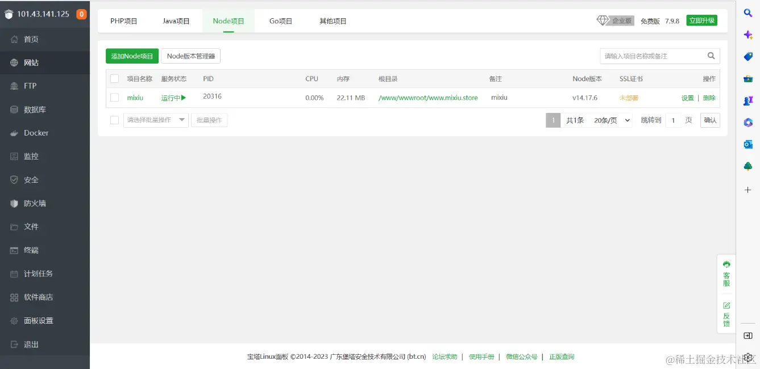Click the search magnifier in project search box
Image resolution: width=760 pixels, height=369 pixels.
[711, 56]
